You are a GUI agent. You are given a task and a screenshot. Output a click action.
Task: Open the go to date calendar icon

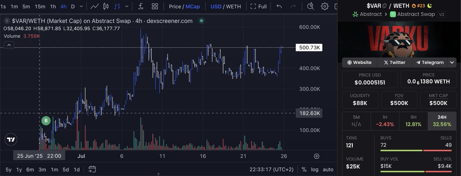pyautogui.click(x=92, y=169)
